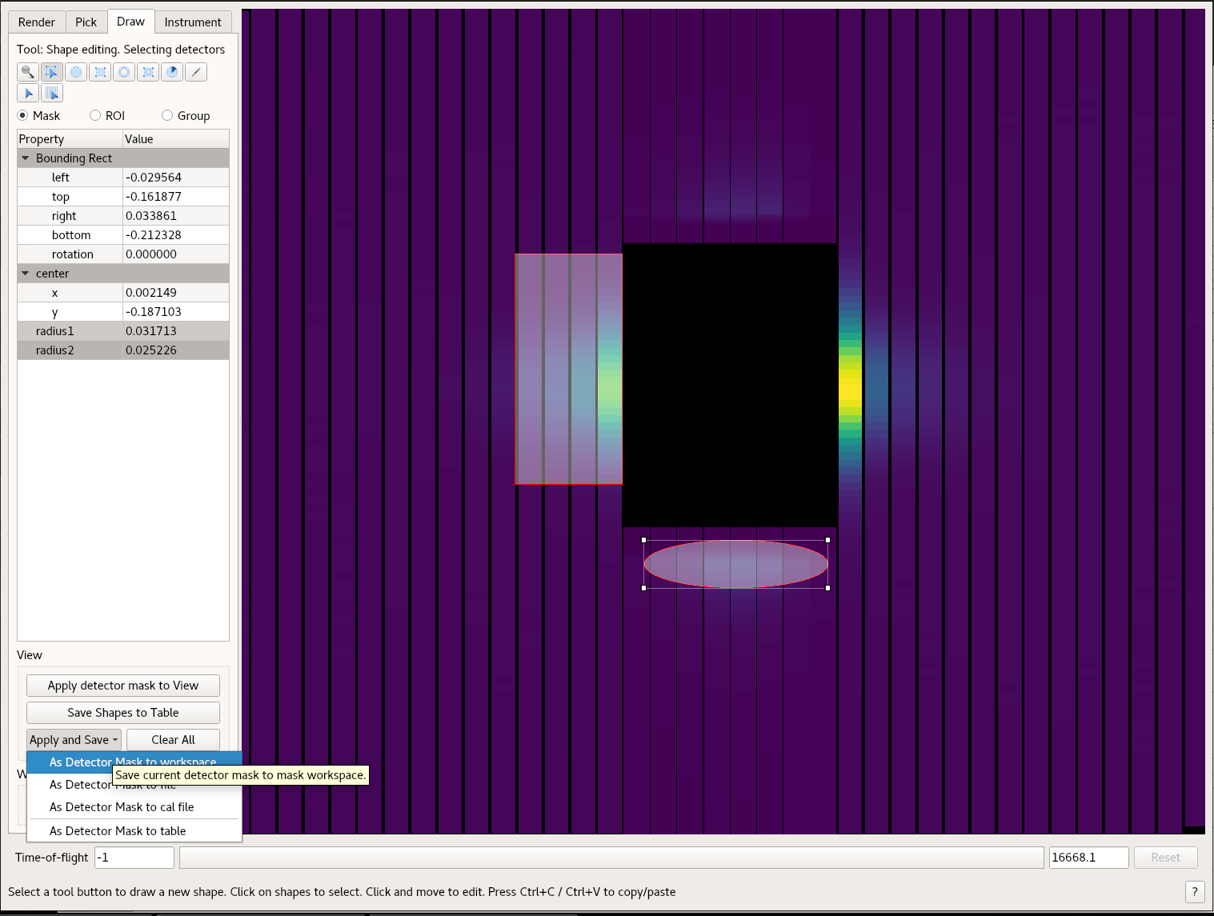Select the magnifying glass zoom tool

tap(27, 72)
